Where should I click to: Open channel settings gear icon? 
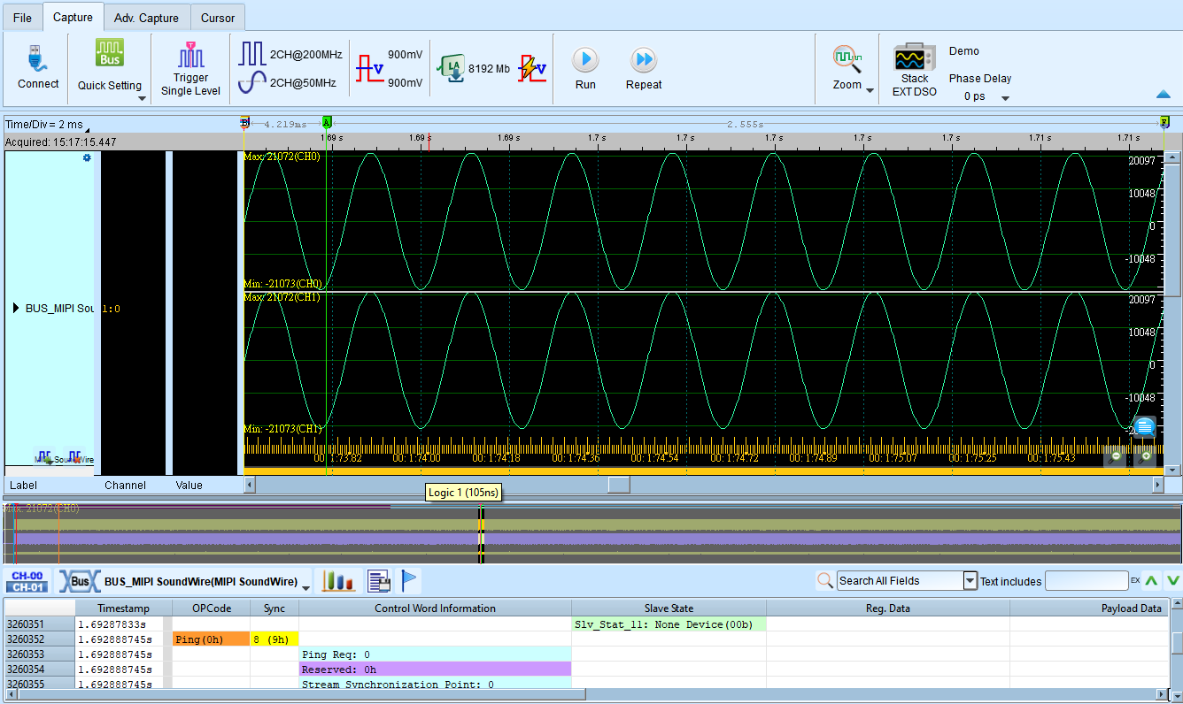pyautogui.click(x=87, y=158)
